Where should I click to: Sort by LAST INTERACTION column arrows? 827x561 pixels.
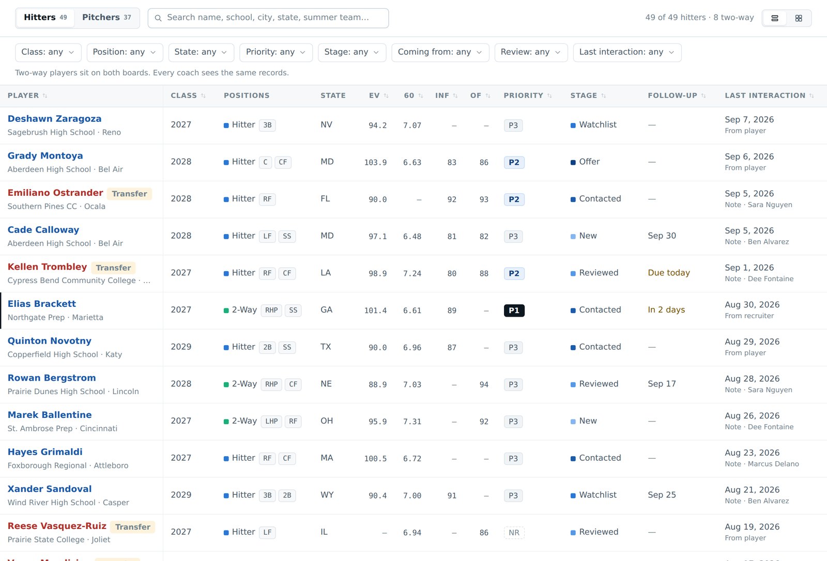[x=811, y=96]
